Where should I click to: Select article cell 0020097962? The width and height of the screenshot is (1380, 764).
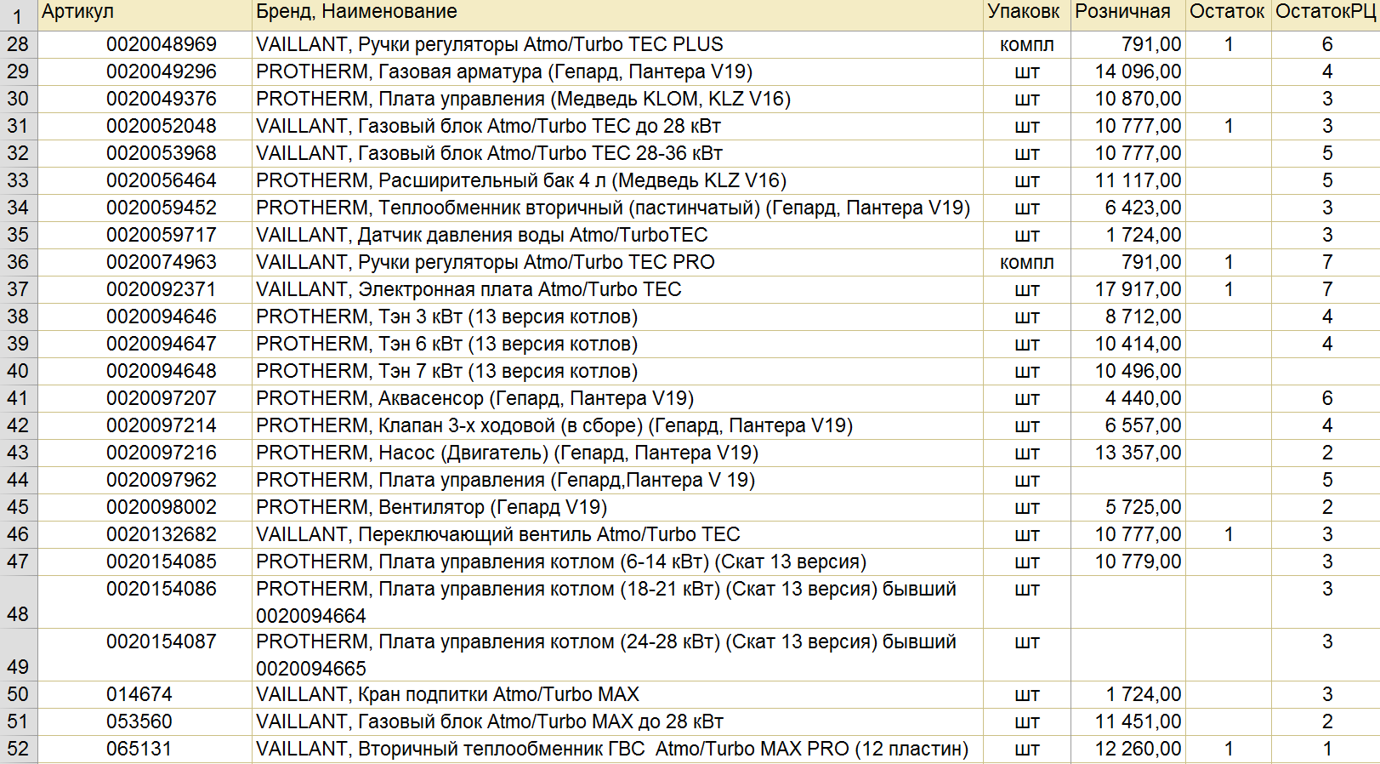pos(145,480)
